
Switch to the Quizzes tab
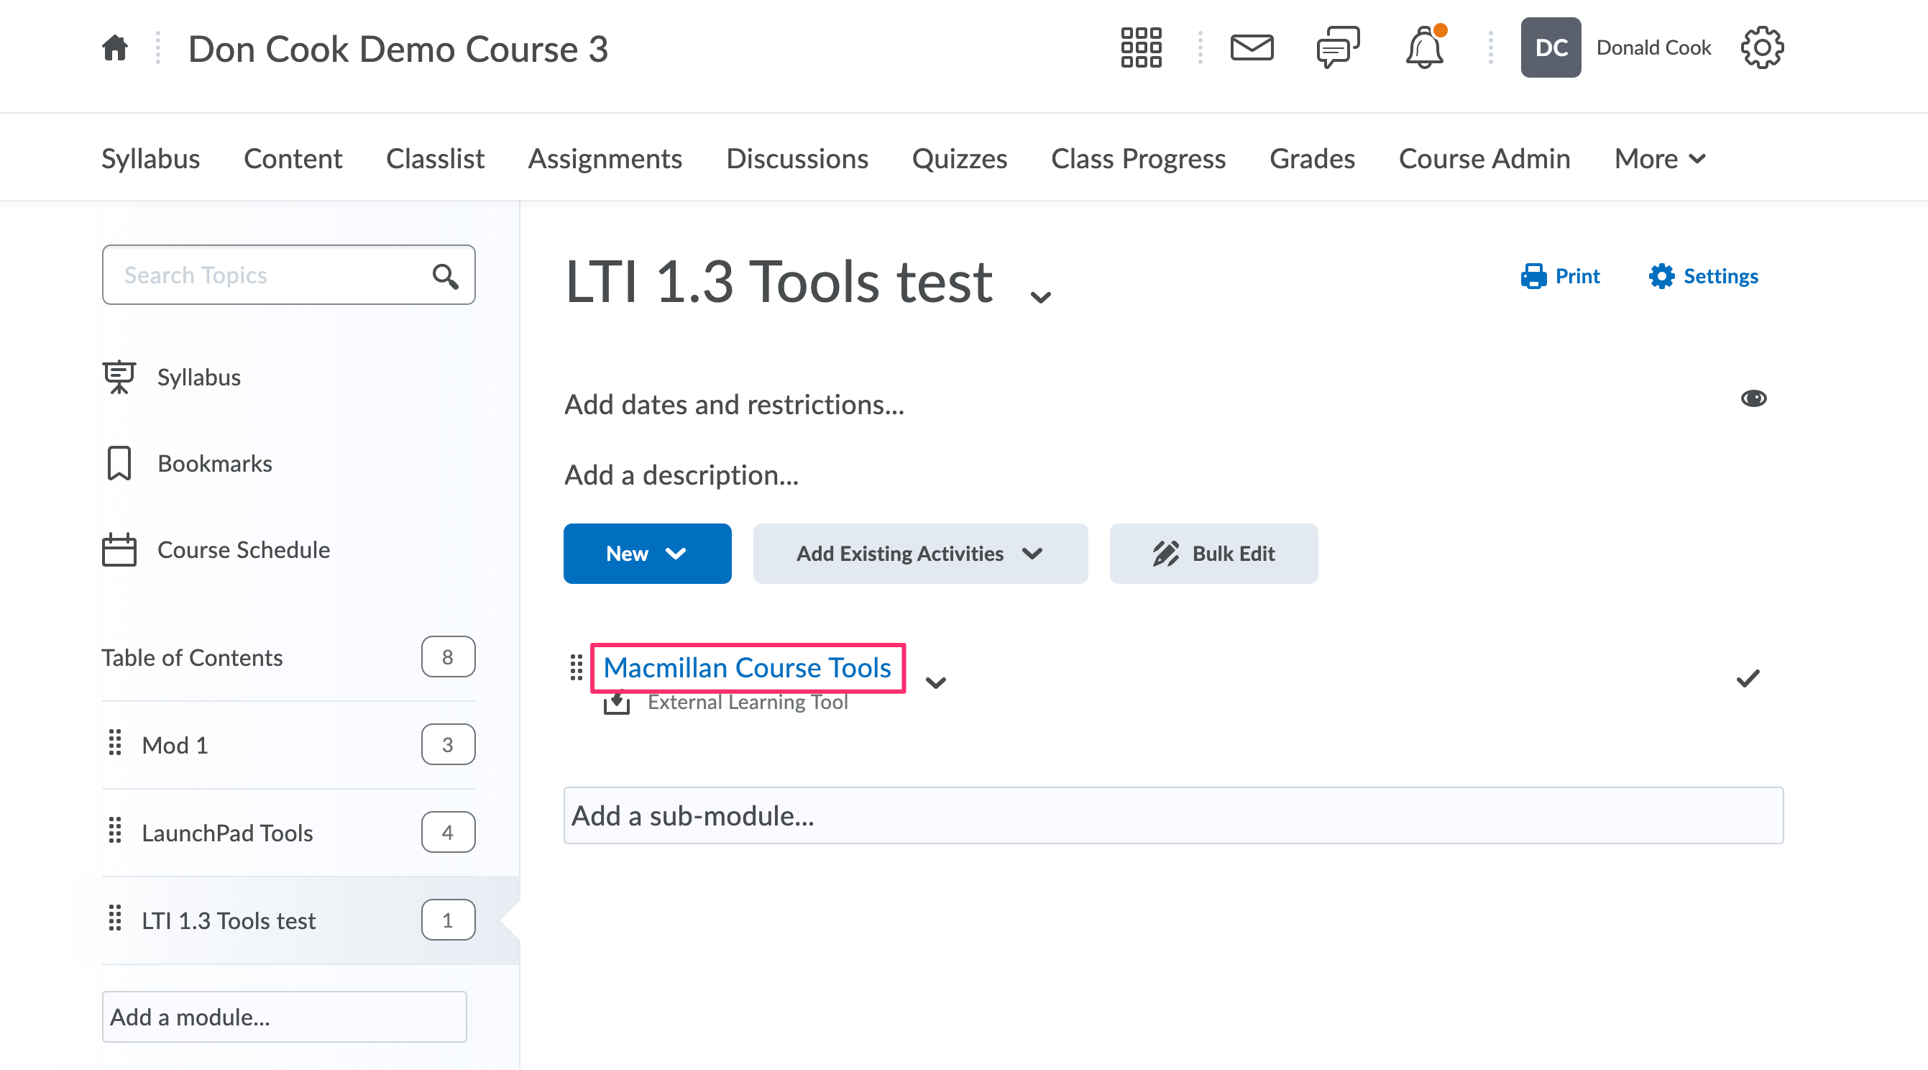(960, 158)
